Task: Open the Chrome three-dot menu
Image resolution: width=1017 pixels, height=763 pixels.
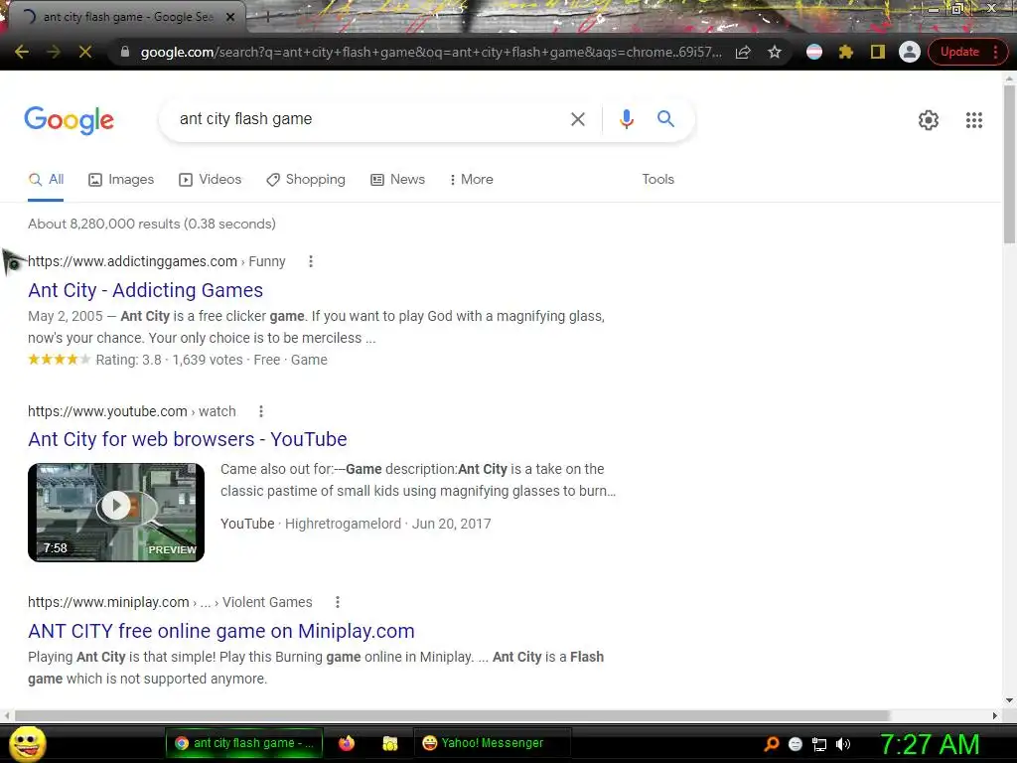Action: [996, 52]
